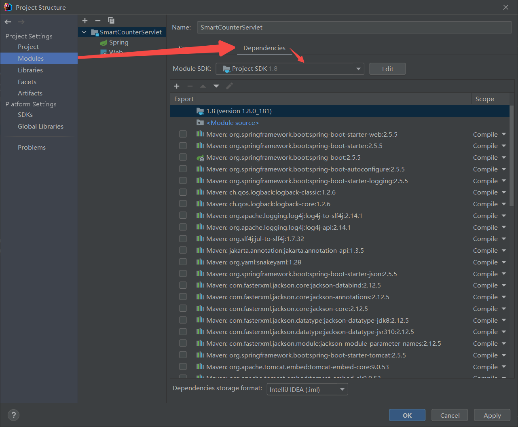Check export for jackson-annotations:2.12.5
Screen dimensions: 518x427
tap(183, 297)
